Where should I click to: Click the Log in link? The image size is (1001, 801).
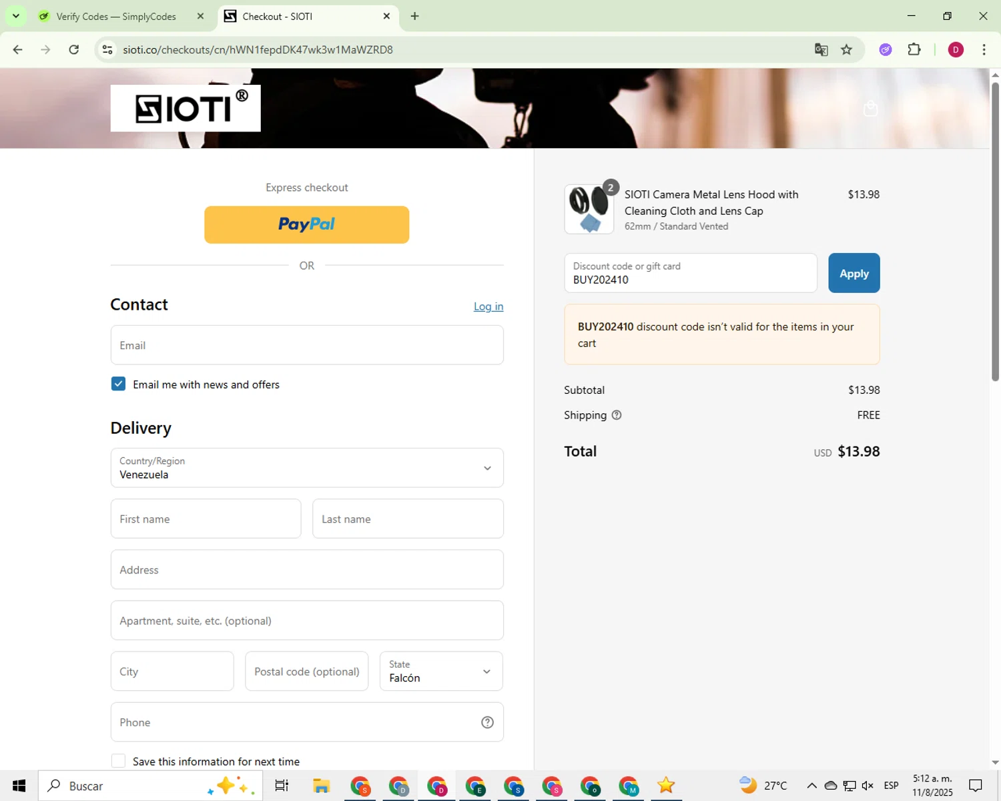coord(488,306)
